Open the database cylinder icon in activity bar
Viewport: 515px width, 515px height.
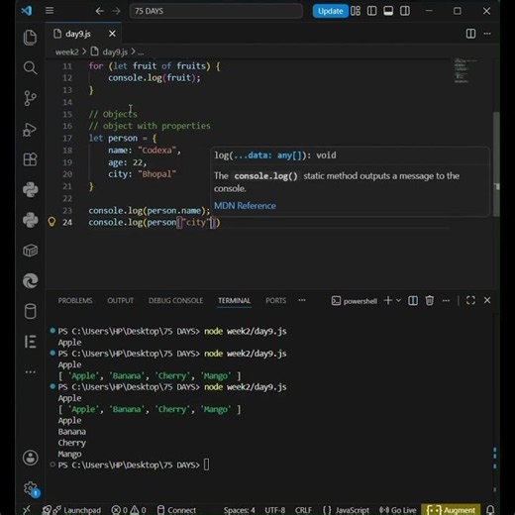tap(30, 311)
